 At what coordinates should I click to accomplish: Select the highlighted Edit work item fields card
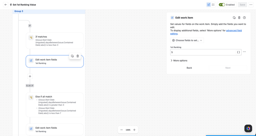point(55,61)
